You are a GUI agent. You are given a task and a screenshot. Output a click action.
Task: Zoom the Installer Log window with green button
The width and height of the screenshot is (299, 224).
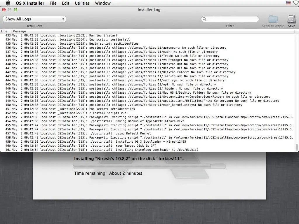coord(15,10)
